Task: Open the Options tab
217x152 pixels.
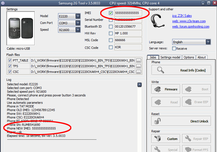Action: tap(189, 57)
